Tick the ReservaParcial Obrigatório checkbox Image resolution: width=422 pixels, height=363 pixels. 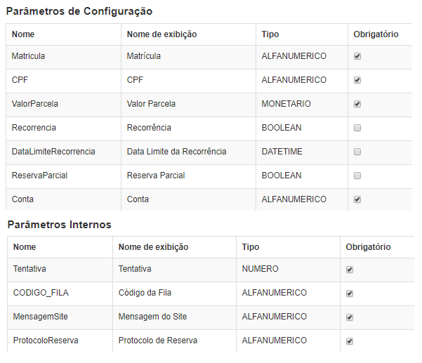(357, 176)
